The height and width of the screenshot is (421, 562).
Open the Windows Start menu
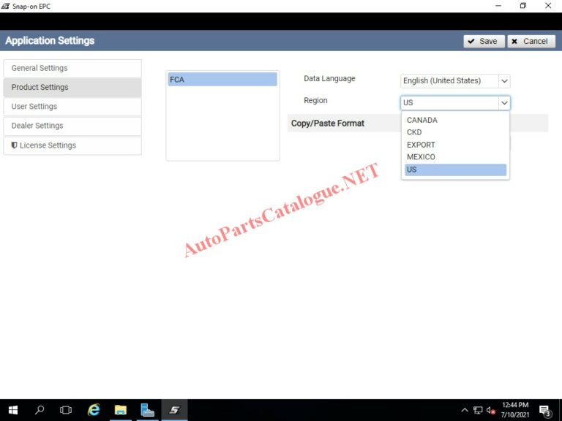[13, 410]
